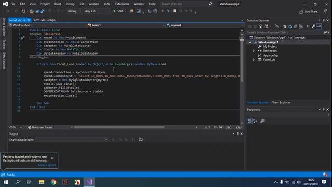This screenshot has width=332, height=187.
Task: Toggle word wrap icon in Output panel
Action: click(x=141, y=140)
